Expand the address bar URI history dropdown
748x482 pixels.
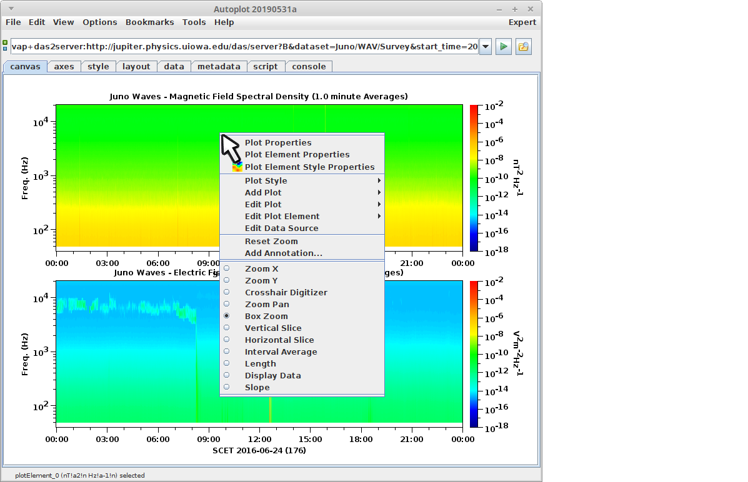point(486,47)
